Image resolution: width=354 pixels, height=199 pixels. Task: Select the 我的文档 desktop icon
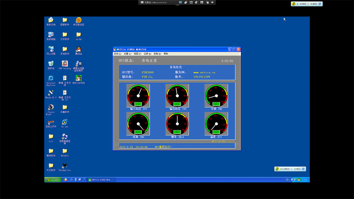(51, 22)
